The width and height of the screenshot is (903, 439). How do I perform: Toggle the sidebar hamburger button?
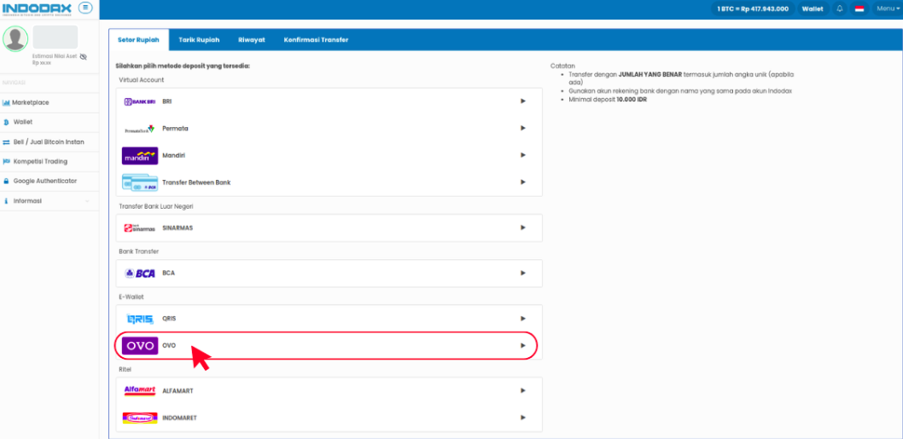[85, 8]
